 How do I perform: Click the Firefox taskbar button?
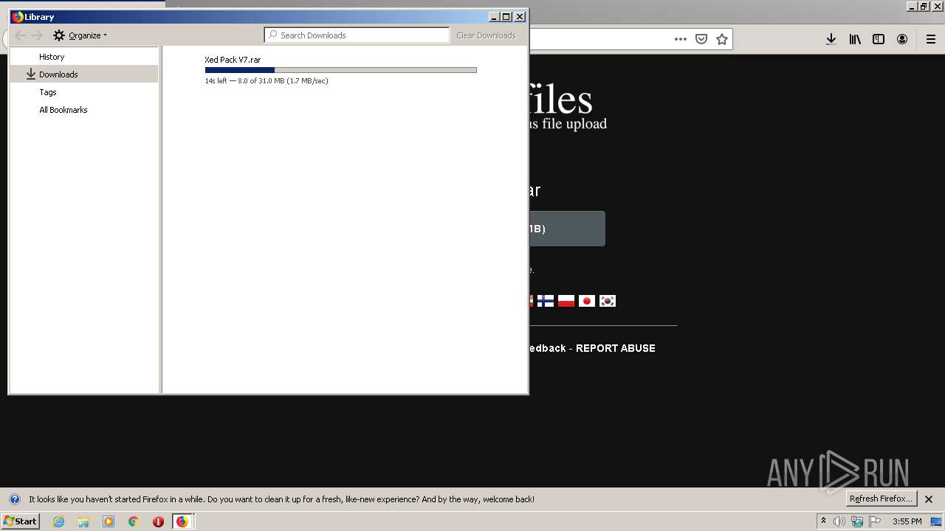tap(182, 521)
